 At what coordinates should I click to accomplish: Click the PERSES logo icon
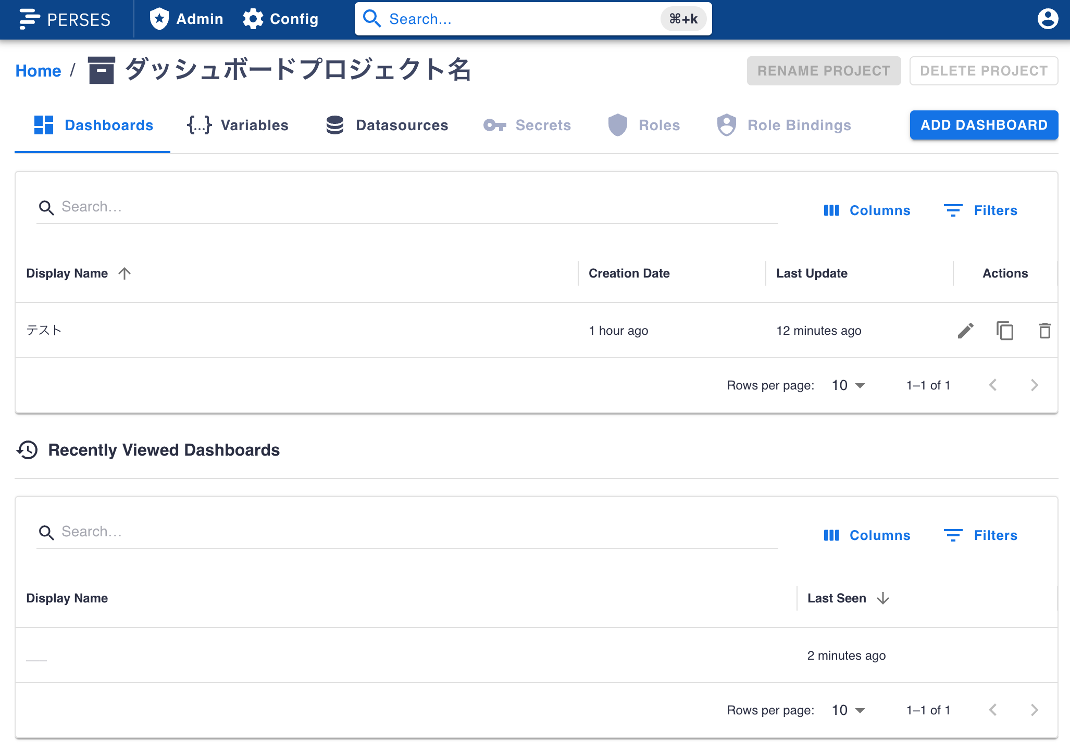(30, 19)
